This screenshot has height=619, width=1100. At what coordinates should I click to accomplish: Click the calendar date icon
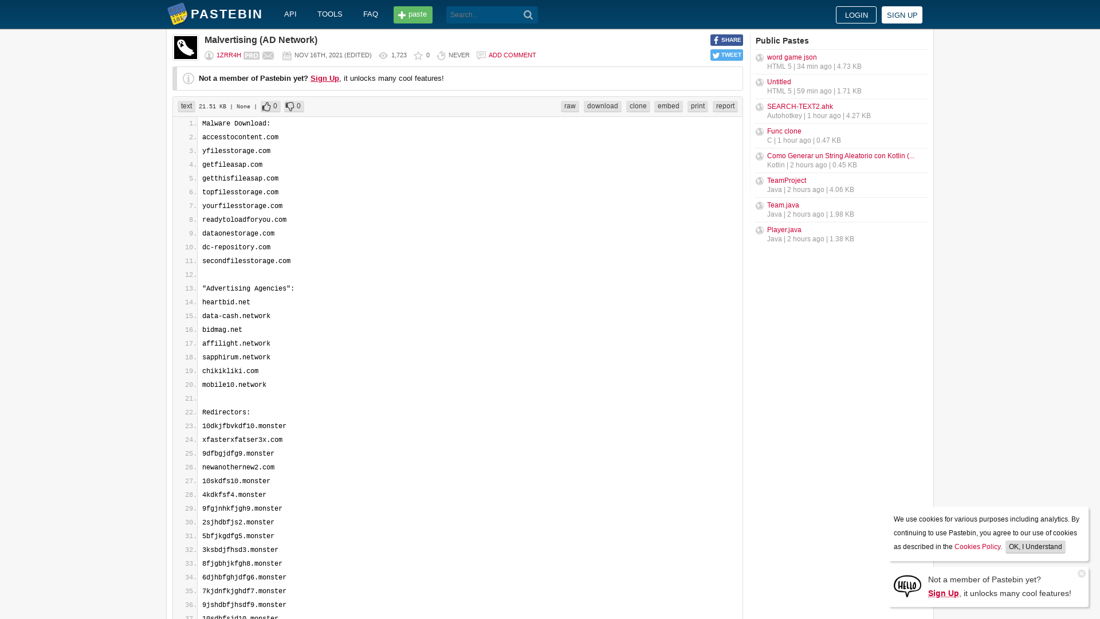[x=287, y=56]
